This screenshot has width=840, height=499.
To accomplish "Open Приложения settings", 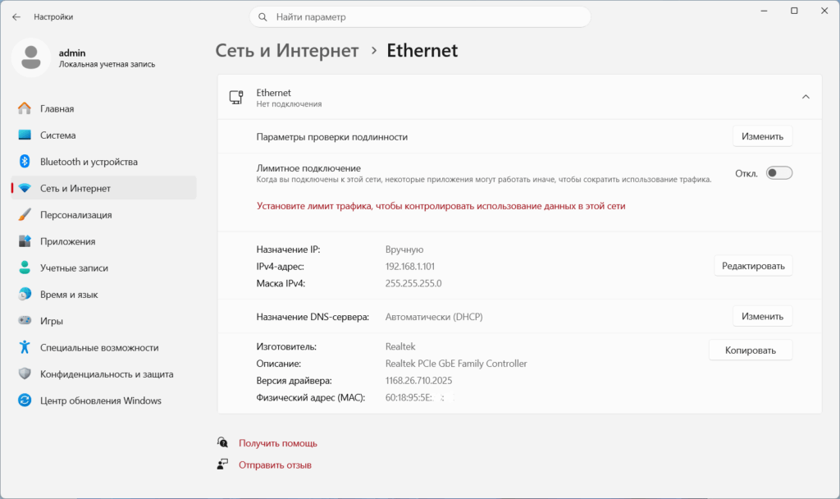I will click(x=104, y=241).
